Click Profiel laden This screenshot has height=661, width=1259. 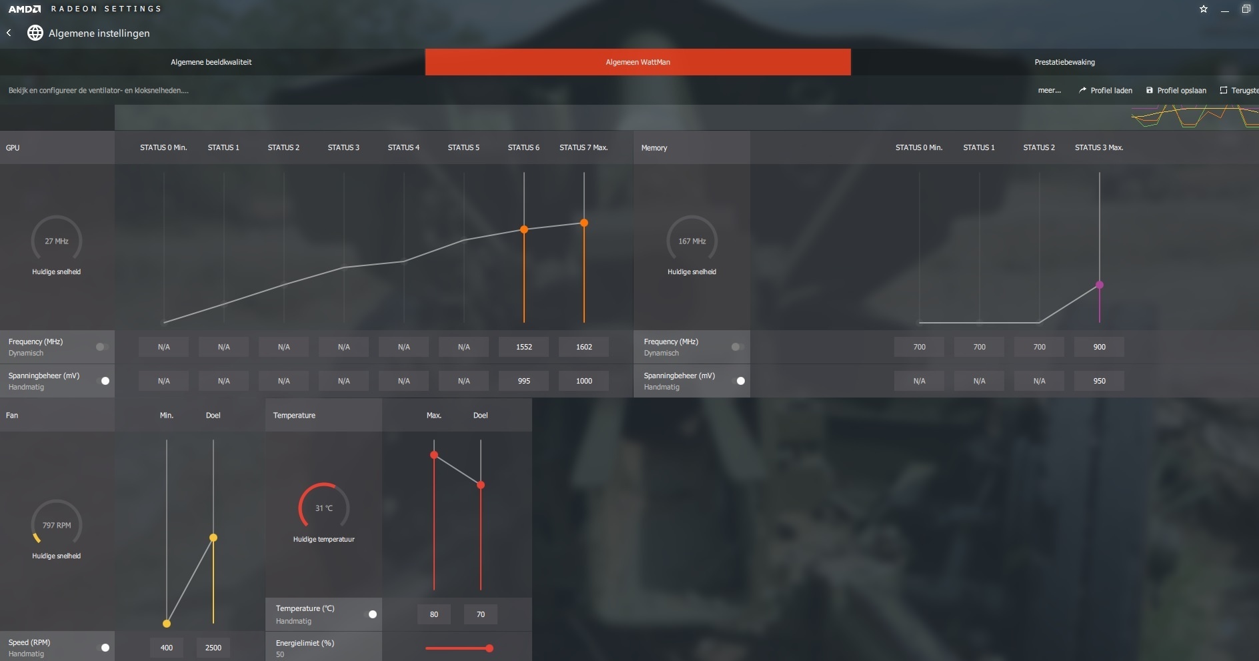pyautogui.click(x=1106, y=90)
